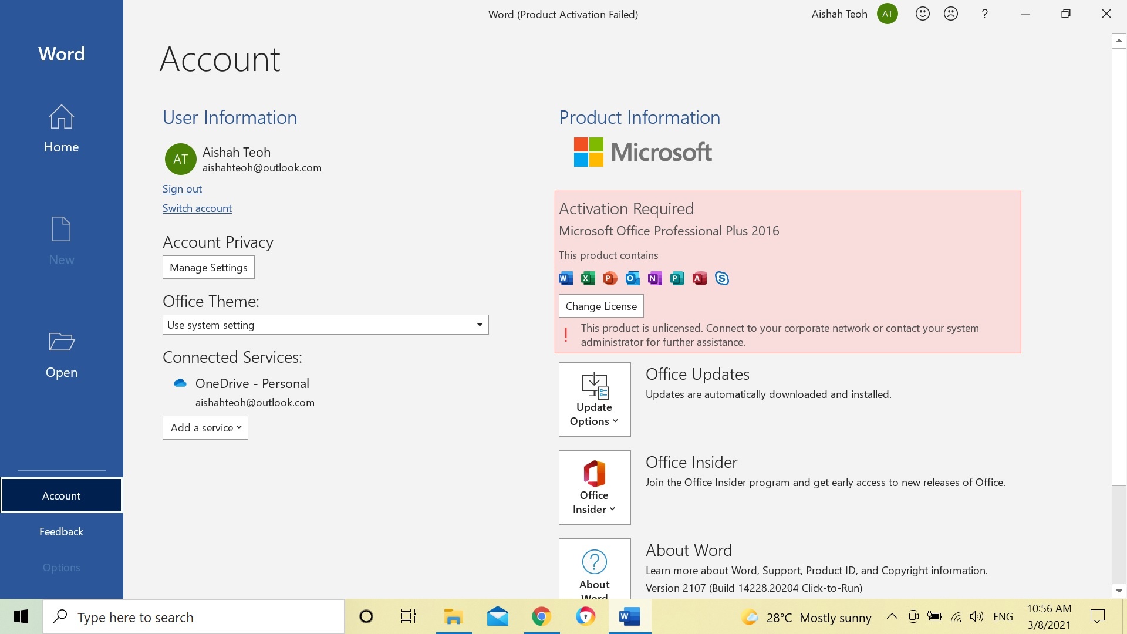Open Help question mark in title bar
1127x634 pixels.
coord(985,14)
